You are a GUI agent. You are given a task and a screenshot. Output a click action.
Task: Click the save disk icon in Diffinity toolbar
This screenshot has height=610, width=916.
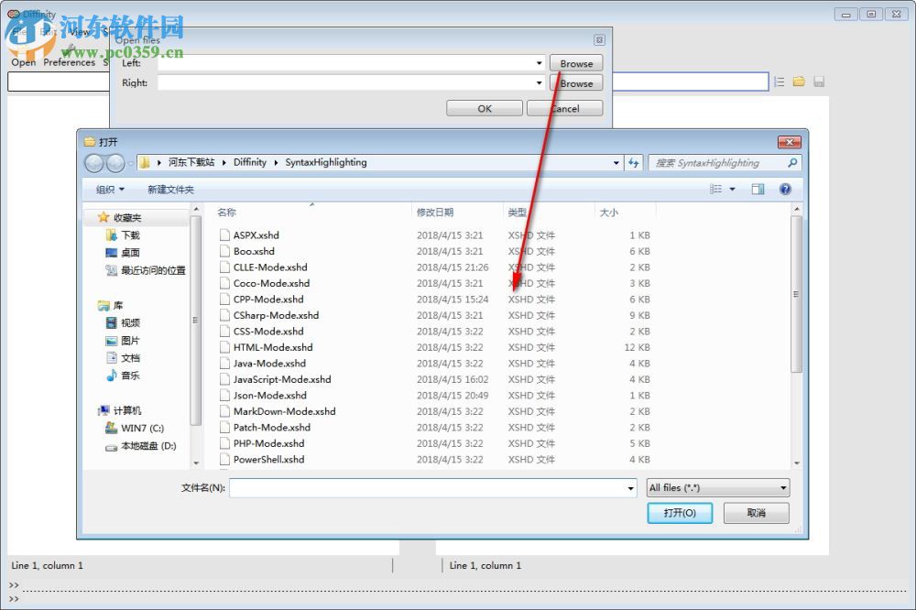819,82
